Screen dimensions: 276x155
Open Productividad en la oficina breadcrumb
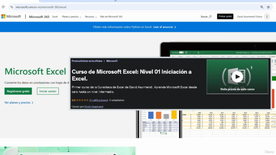(x=87, y=61)
